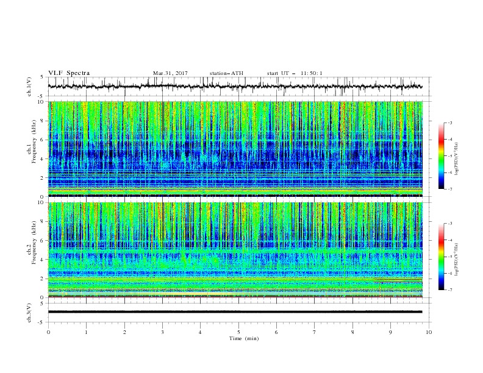Click the "station=ATH" header text
This screenshot has width=483, height=373.
click(x=226, y=73)
